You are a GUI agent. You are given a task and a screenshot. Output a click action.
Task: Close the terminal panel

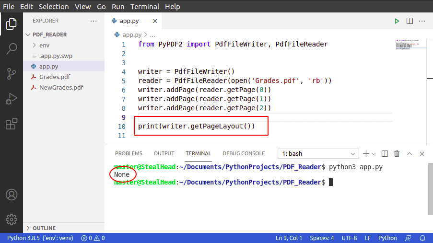[x=422, y=154]
